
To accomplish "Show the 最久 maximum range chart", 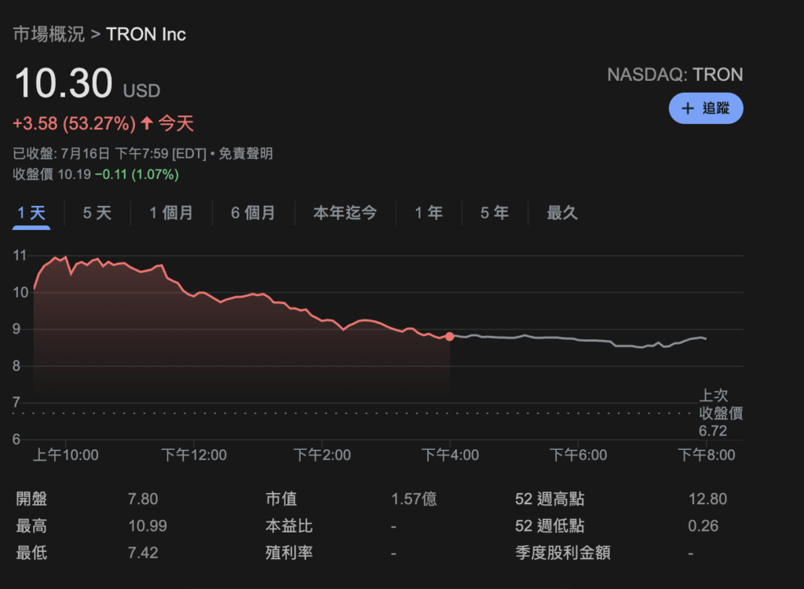I will 562,213.
